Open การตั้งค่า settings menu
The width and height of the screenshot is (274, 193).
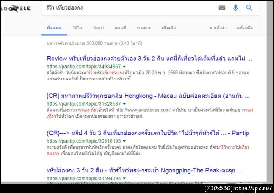[x=218, y=28]
